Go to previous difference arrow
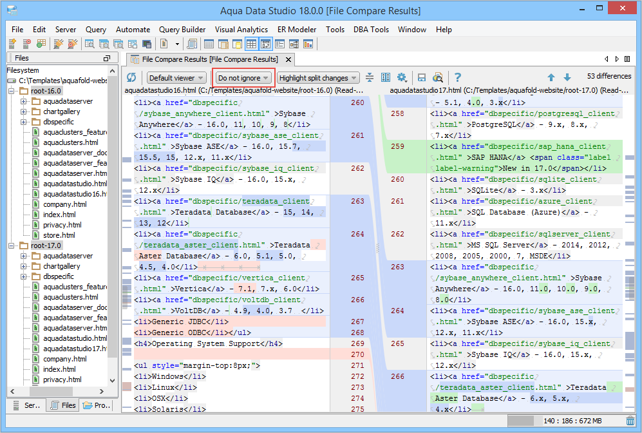Viewport: 642px width, 433px height. click(551, 78)
